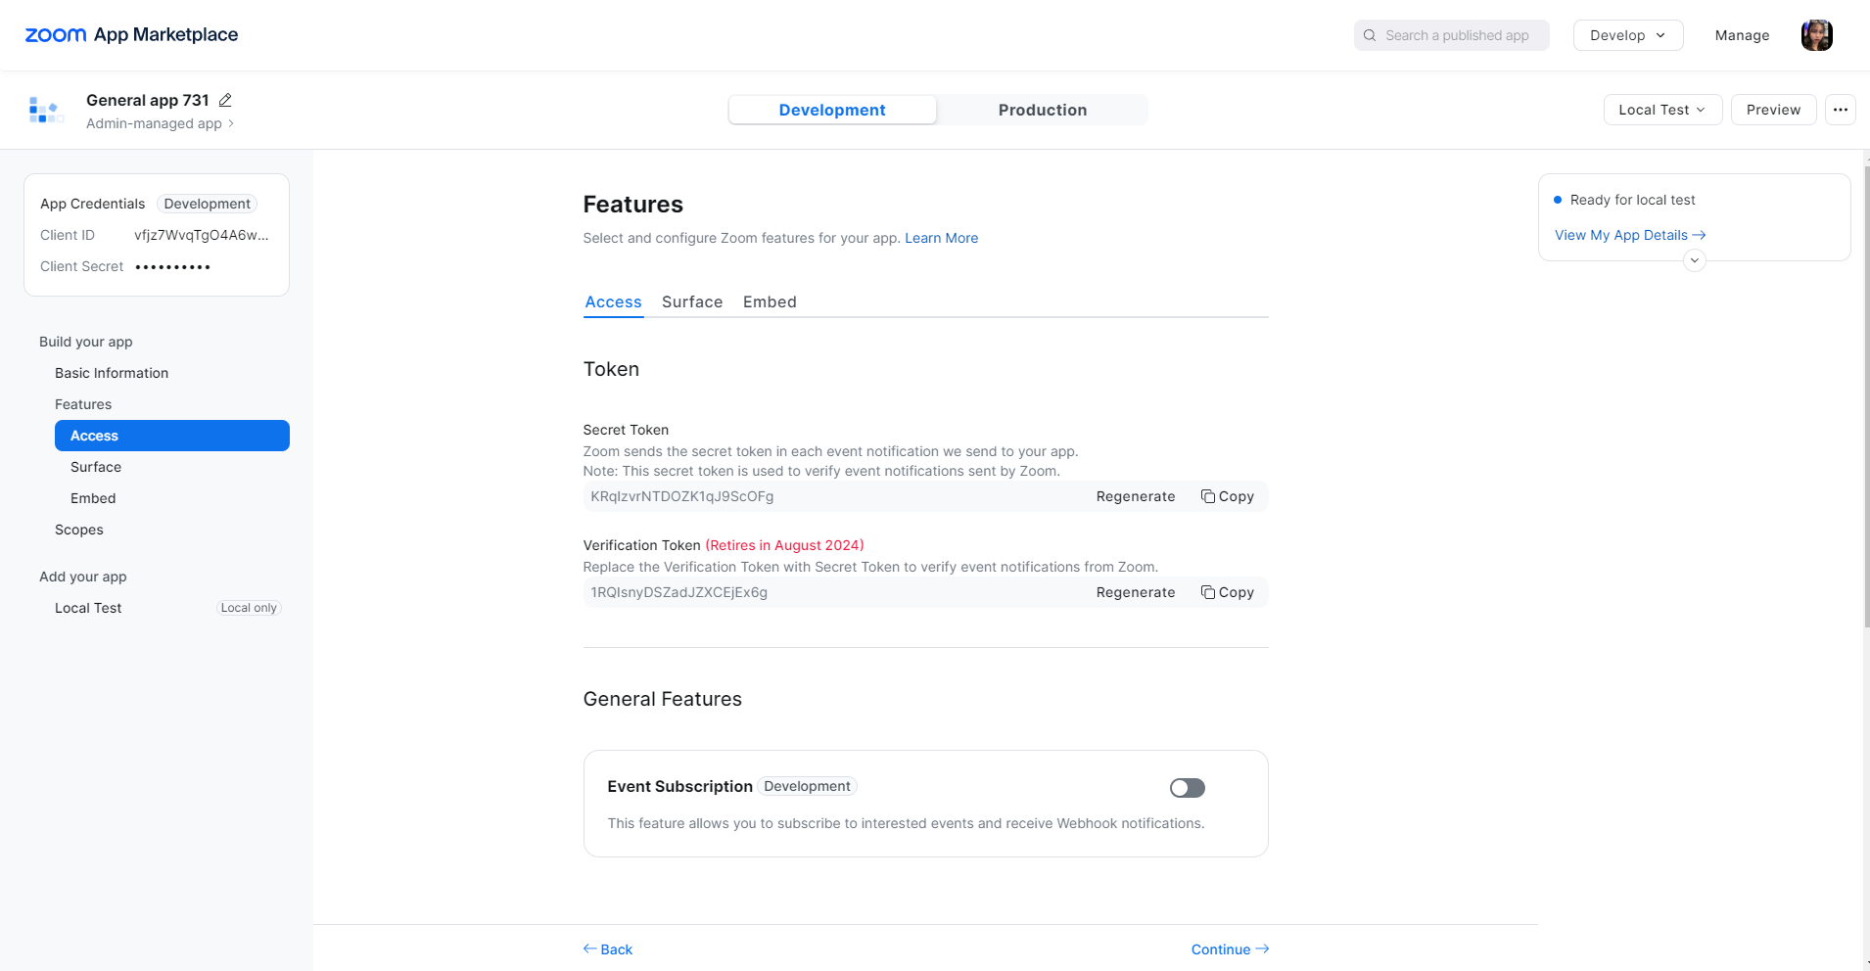Click the Ready for local test status
This screenshot has height=971, width=1870.
1624,200
